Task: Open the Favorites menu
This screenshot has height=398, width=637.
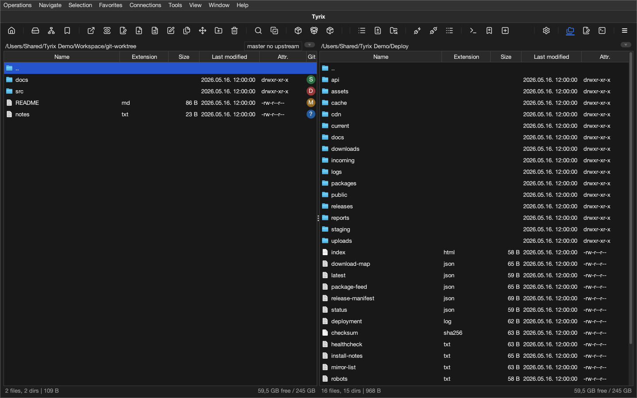Action: tap(111, 5)
